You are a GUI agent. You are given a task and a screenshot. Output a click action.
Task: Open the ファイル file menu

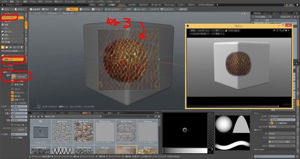(x=4, y=2)
